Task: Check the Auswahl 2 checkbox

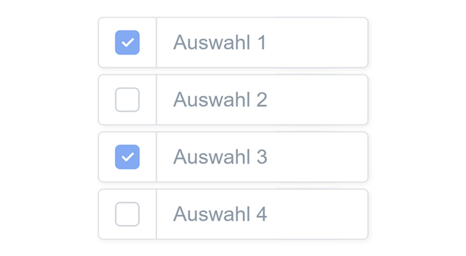Action: [127, 100]
